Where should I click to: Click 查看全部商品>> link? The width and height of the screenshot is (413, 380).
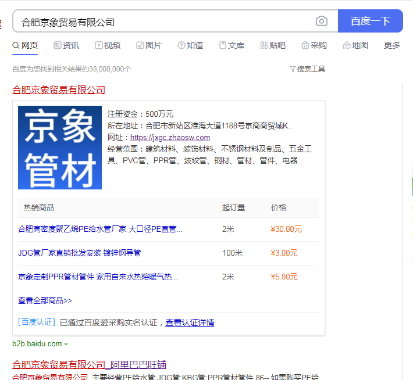(45, 300)
